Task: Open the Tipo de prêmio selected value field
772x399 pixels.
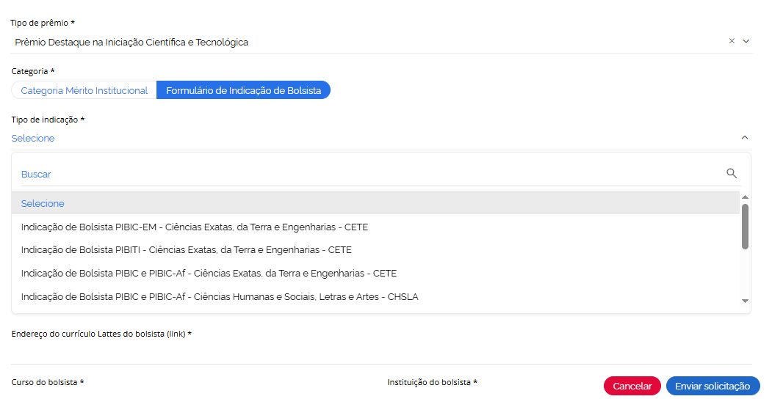Action: click(x=367, y=42)
